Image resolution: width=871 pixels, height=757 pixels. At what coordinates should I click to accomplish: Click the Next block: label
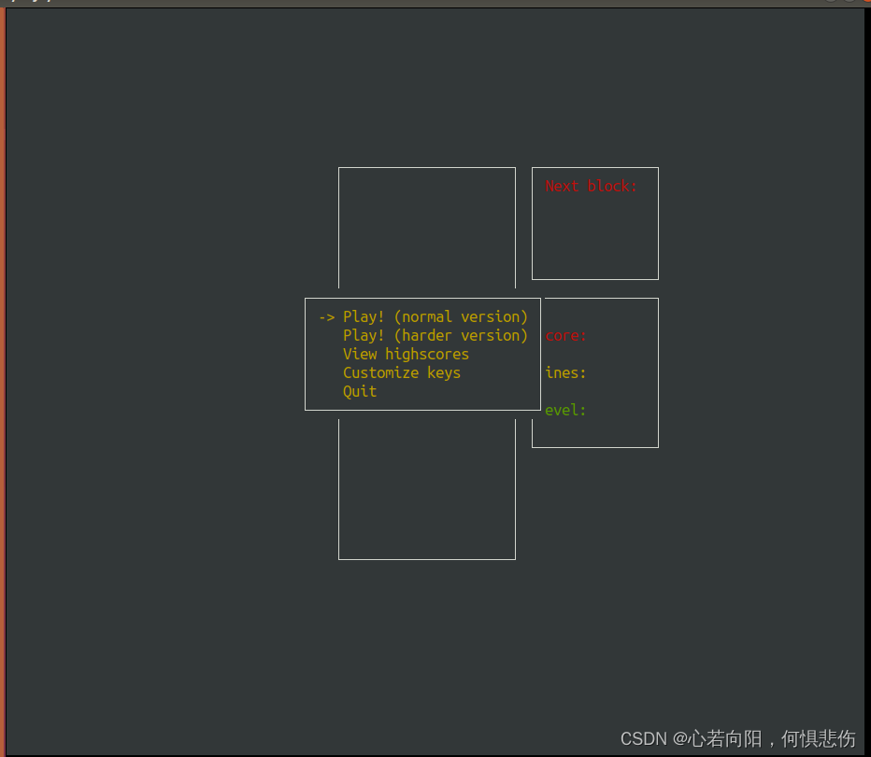pyautogui.click(x=591, y=186)
